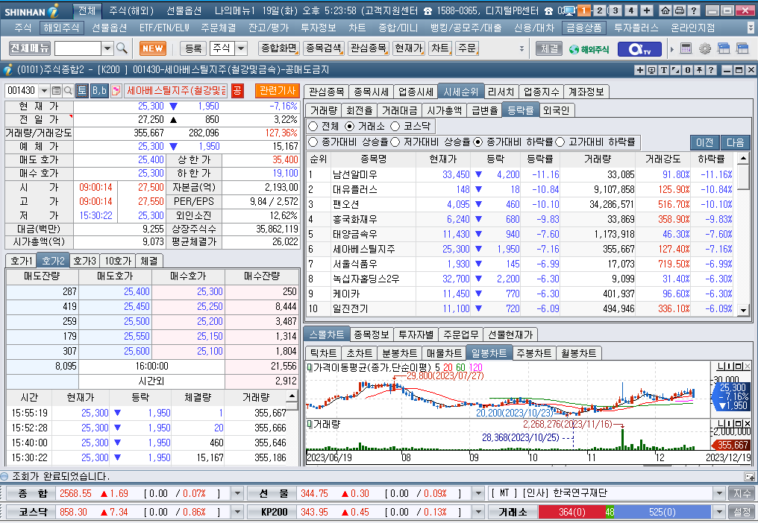Click the T font icon in window title

click(664, 70)
